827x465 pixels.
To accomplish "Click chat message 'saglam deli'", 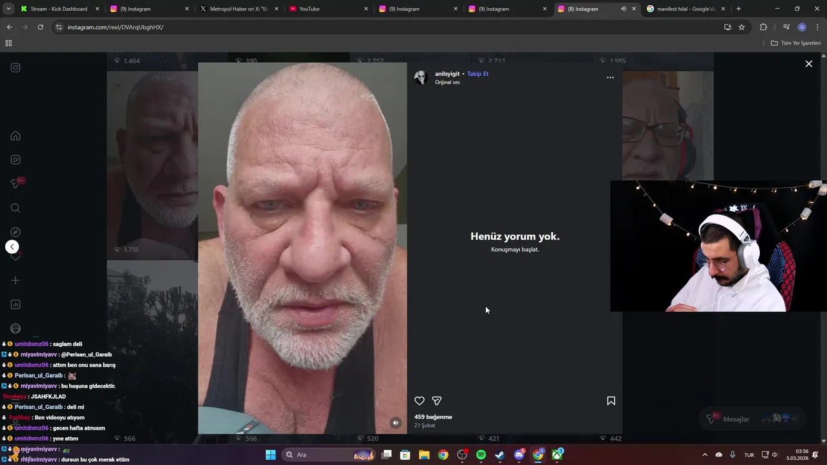I will (x=68, y=344).
